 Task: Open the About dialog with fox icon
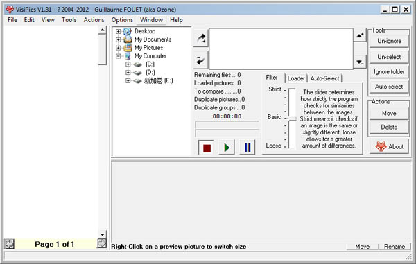(389, 146)
